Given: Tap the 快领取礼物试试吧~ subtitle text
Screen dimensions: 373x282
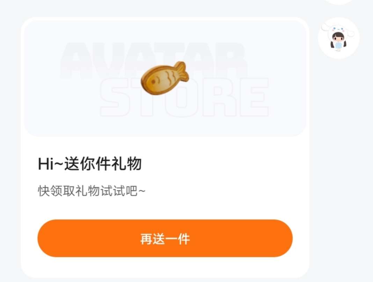Looking at the screenshot, I should coord(92,191).
